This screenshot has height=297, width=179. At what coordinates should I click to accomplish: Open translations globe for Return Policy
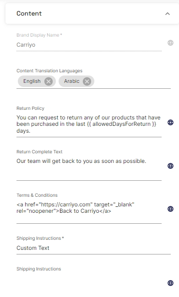[x=170, y=123]
